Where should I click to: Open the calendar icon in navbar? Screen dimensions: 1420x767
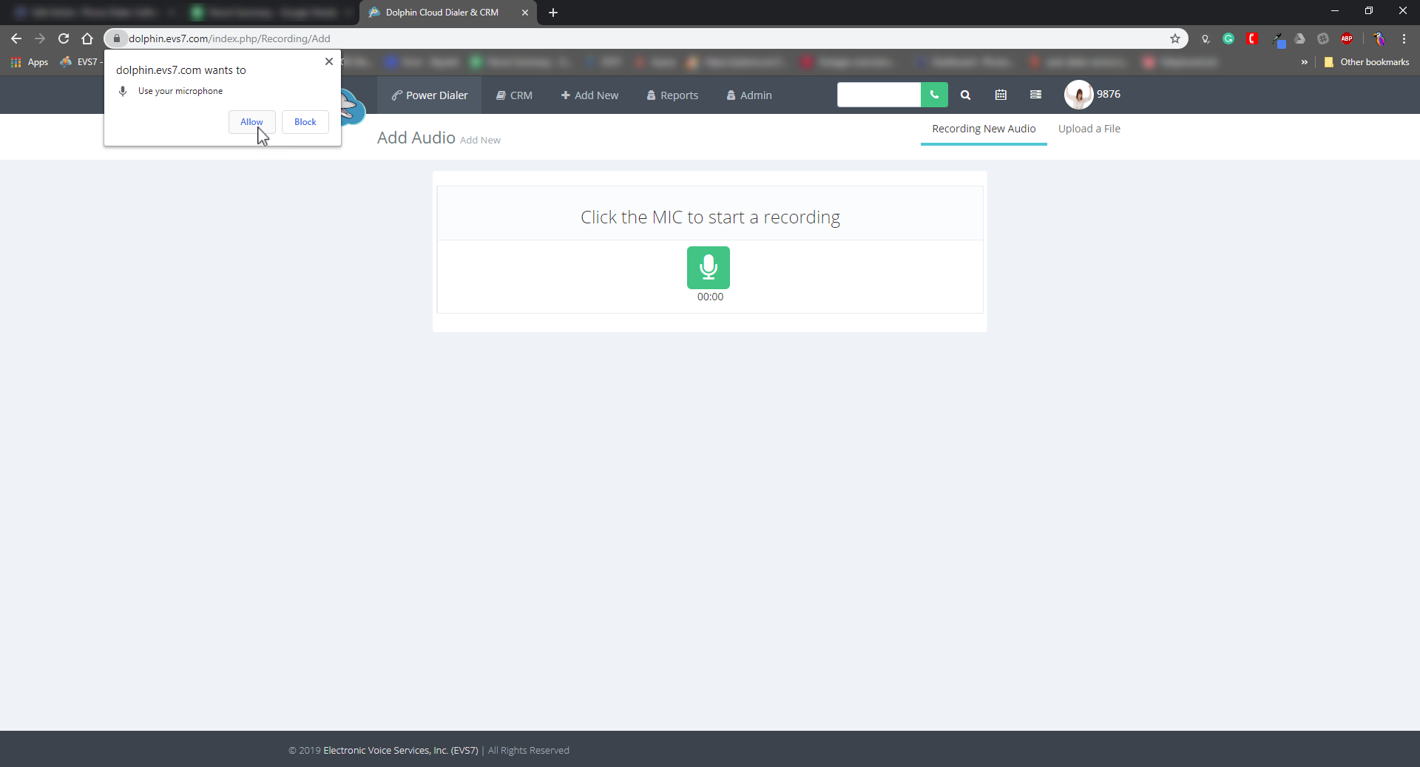pos(1001,95)
